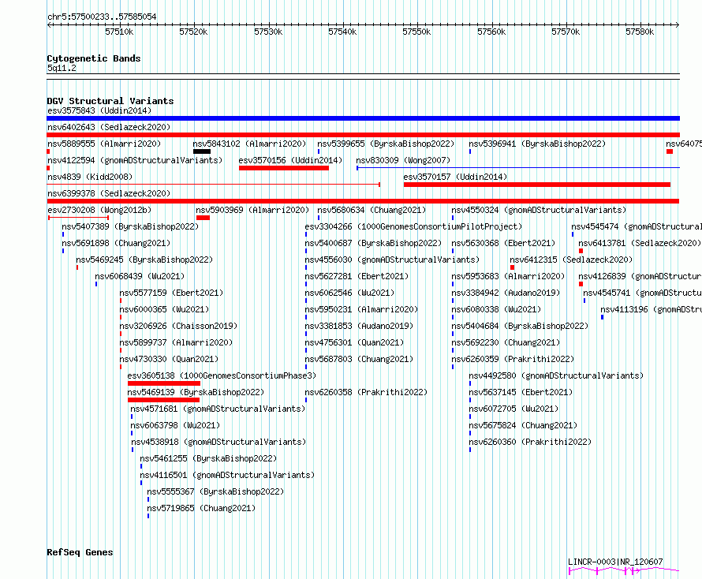Open the nsv5461255 (ByrskaBishop2022) label
This screenshot has height=579, width=702.
pos(208,458)
